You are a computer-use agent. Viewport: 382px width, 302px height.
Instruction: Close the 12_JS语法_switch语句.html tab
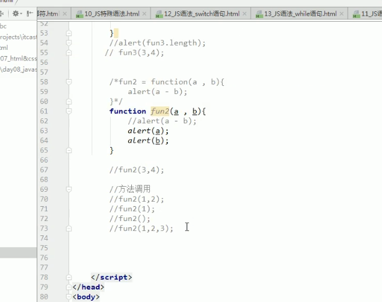pos(245,14)
